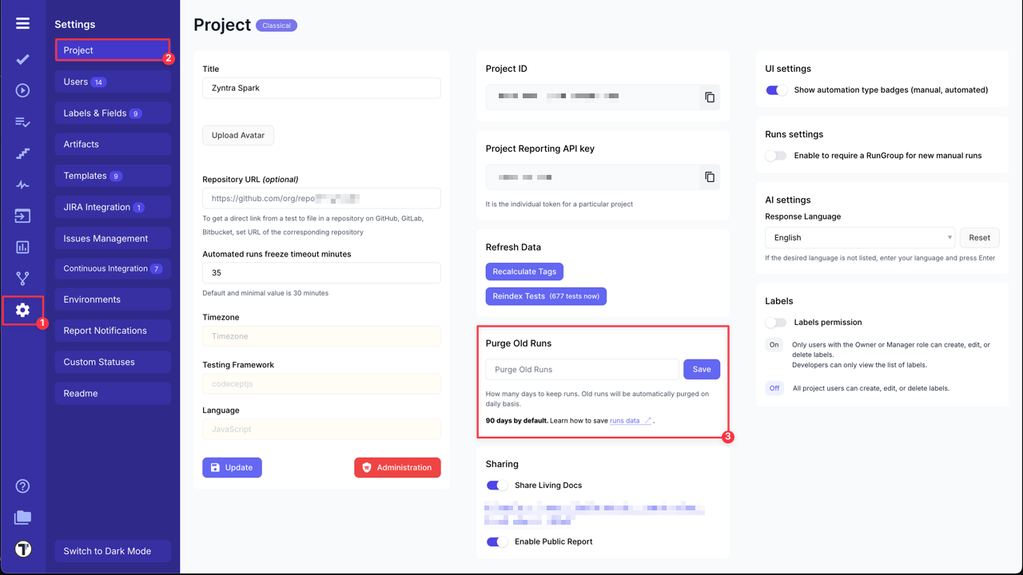This screenshot has width=1023, height=575.
Task: Switch to the Users settings section
Action: pos(112,81)
